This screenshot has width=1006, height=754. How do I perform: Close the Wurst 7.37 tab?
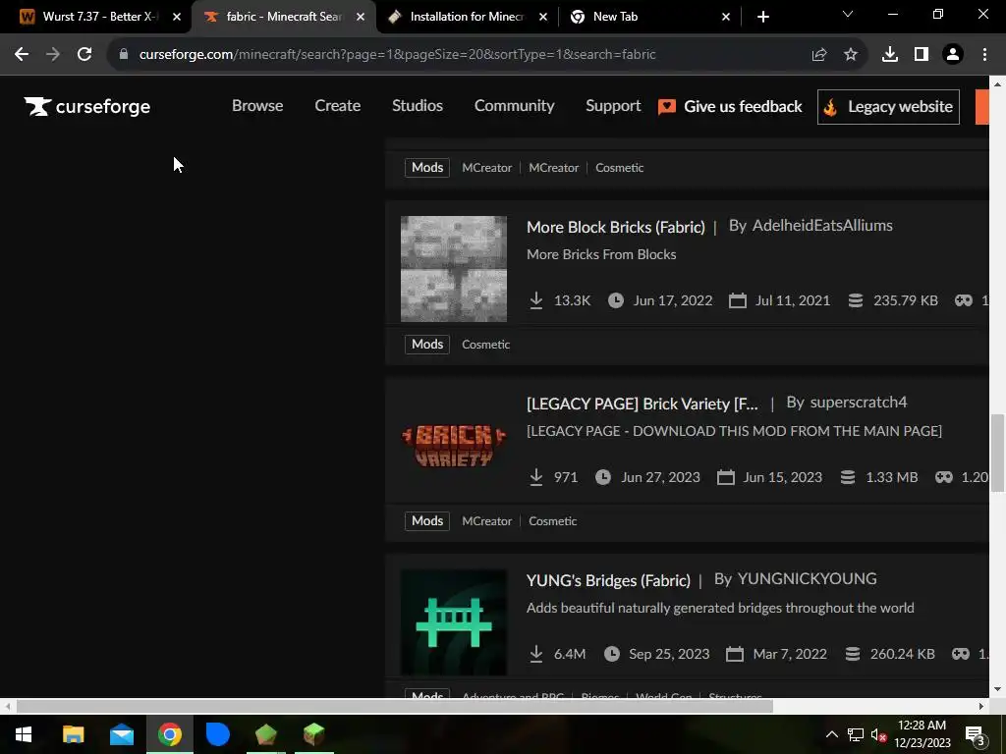coord(177,17)
